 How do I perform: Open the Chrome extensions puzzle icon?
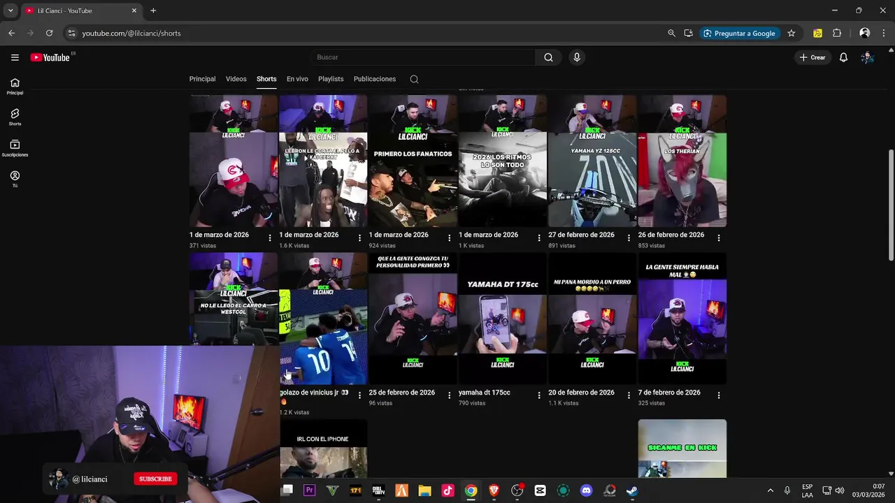pyautogui.click(x=837, y=33)
